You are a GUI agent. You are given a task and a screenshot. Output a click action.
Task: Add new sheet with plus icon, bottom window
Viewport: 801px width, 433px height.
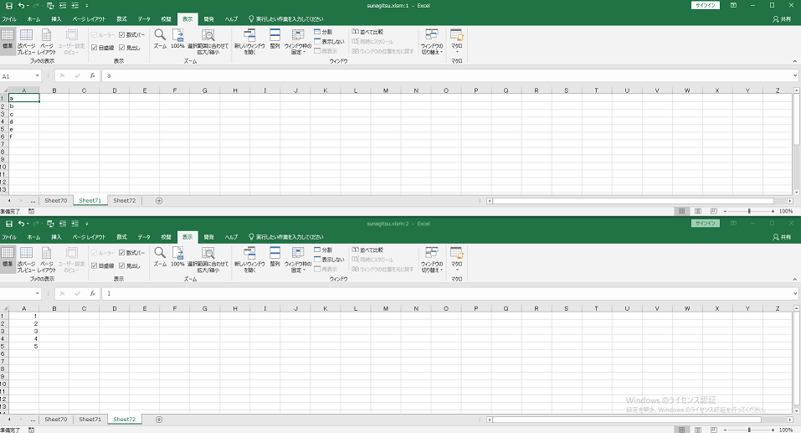[159, 420]
